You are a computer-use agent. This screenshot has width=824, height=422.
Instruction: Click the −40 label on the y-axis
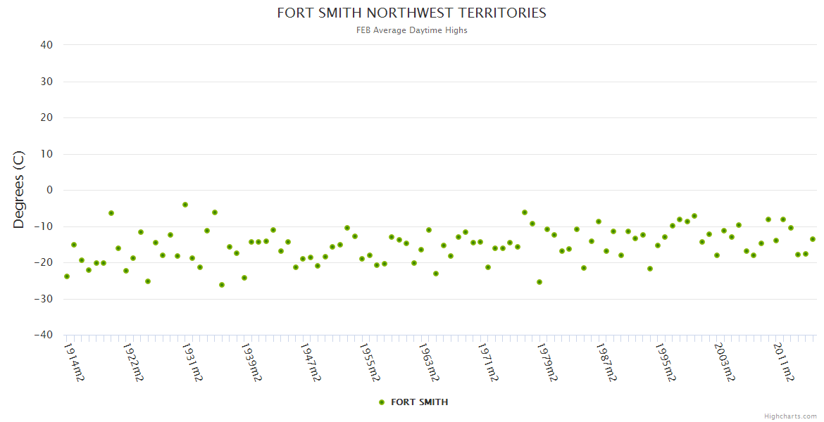[x=43, y=335]
